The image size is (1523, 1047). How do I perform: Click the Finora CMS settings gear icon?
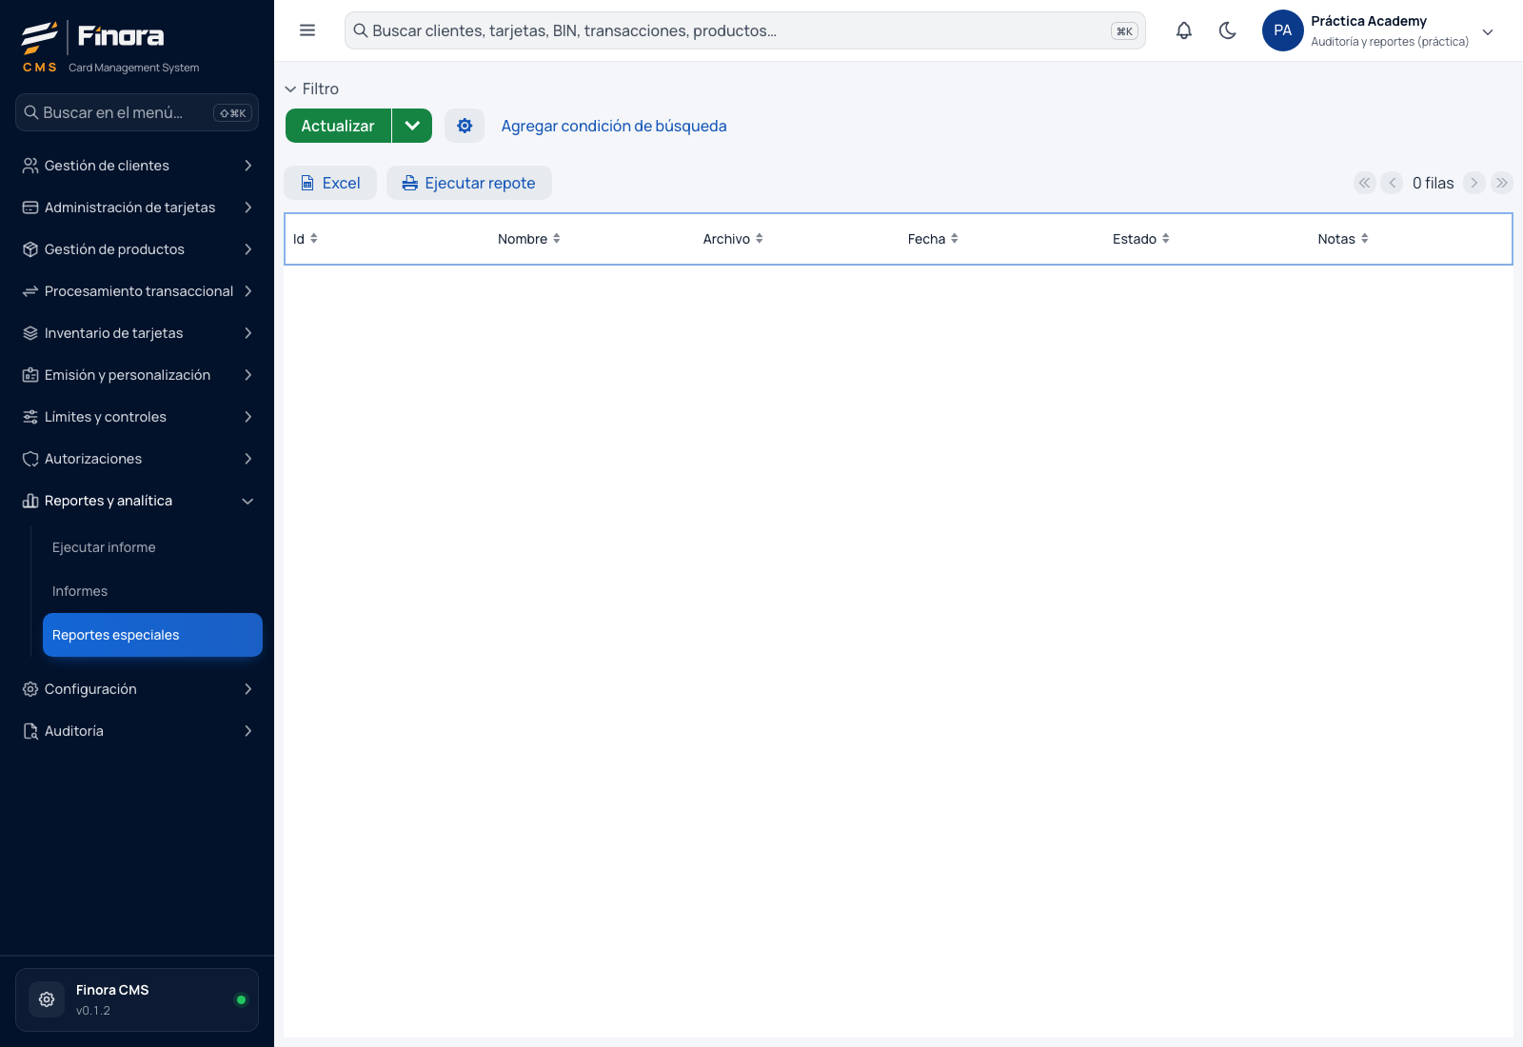[47, 999]
